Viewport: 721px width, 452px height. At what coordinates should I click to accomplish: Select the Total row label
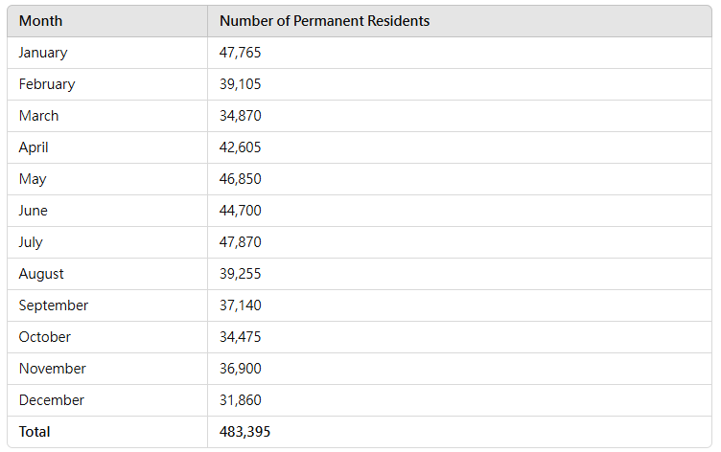[x=35, y=432]
